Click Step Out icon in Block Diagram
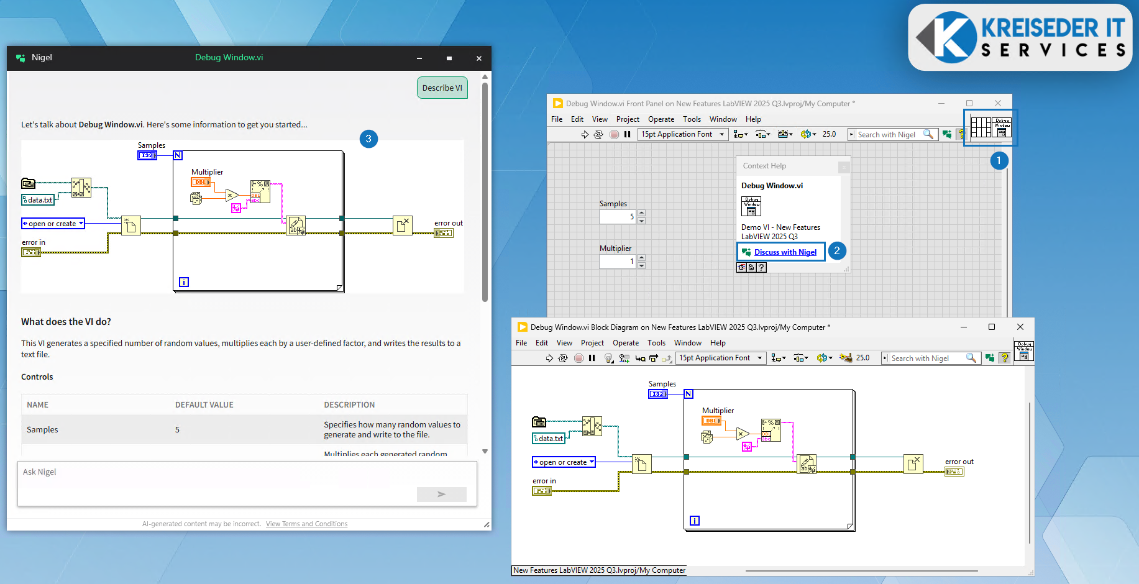Screen dimensions: 1139x584 (x=667, y=358)
